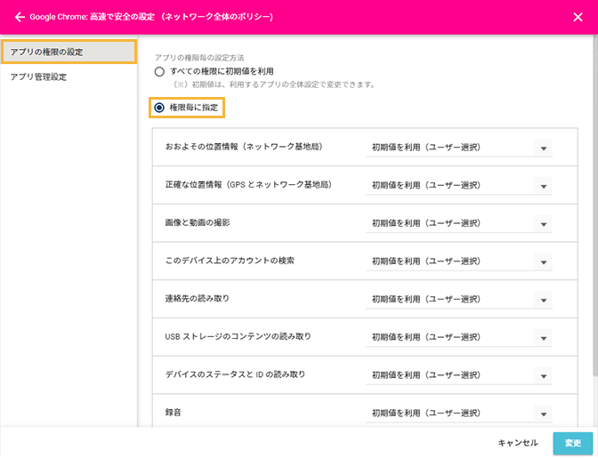Click the 連絡先の読み取り row label
598x458 pixels.
tap(198, 299)
